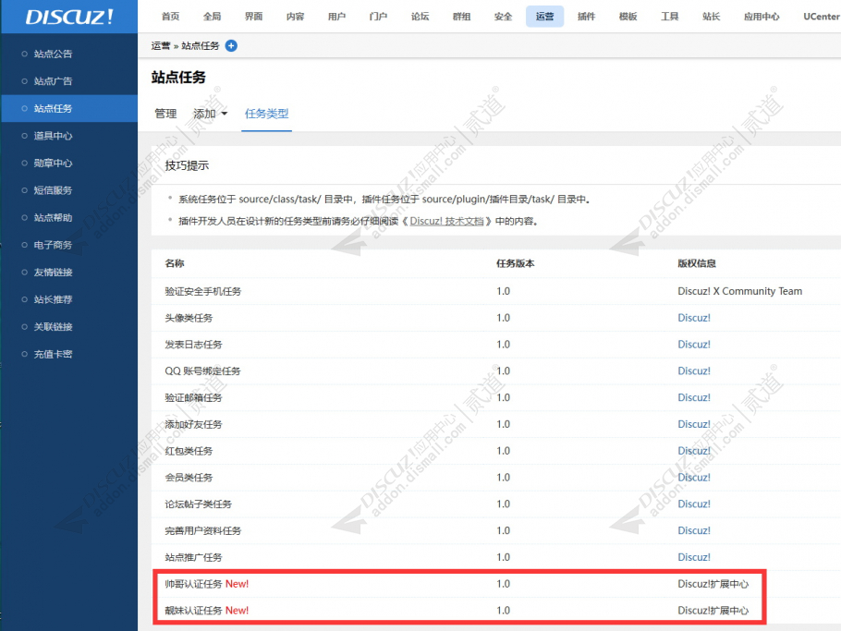Open the 全局 top menu
This screenshot has height=631, width=841.
click(212, 17)
